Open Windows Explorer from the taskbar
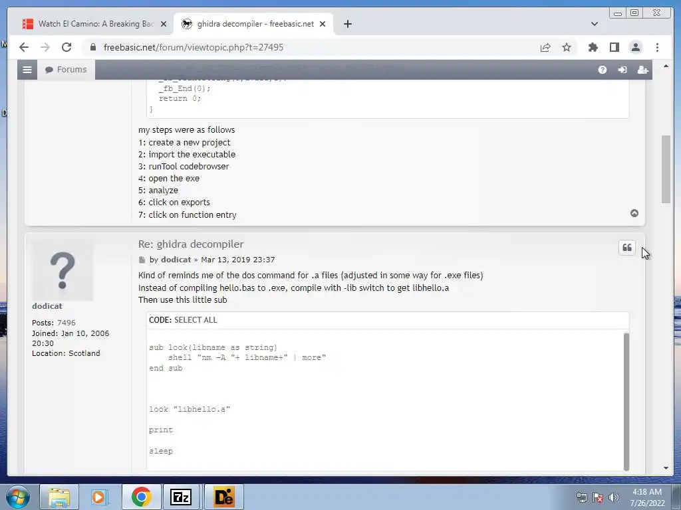Viewport: 681px width, 510px height. (59, 497)
